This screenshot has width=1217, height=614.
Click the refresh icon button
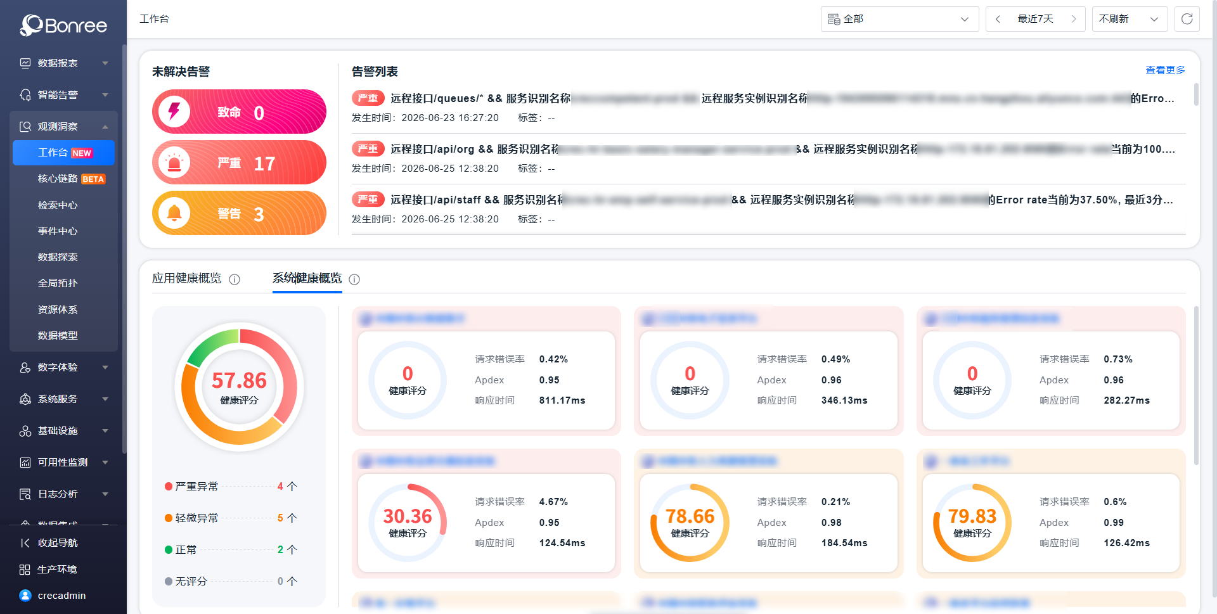pyautogui.click(x=1187, y=19)
